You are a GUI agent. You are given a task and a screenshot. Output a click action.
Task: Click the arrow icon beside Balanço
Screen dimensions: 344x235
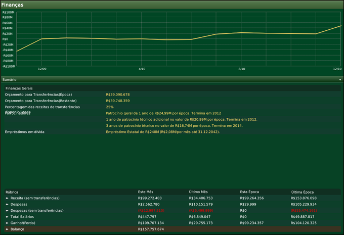7,229
